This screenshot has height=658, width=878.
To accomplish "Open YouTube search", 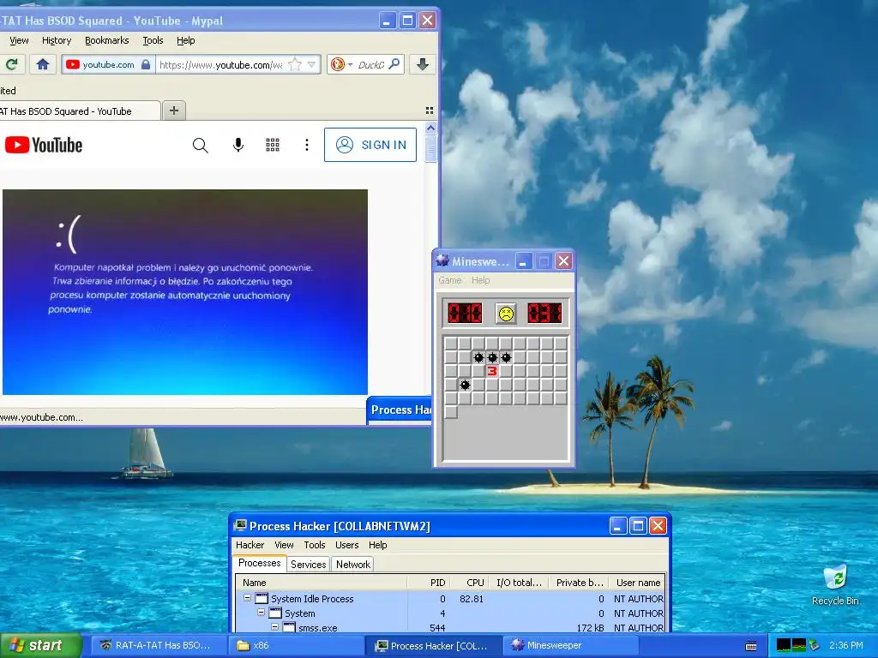I will (x=200, y=146).
